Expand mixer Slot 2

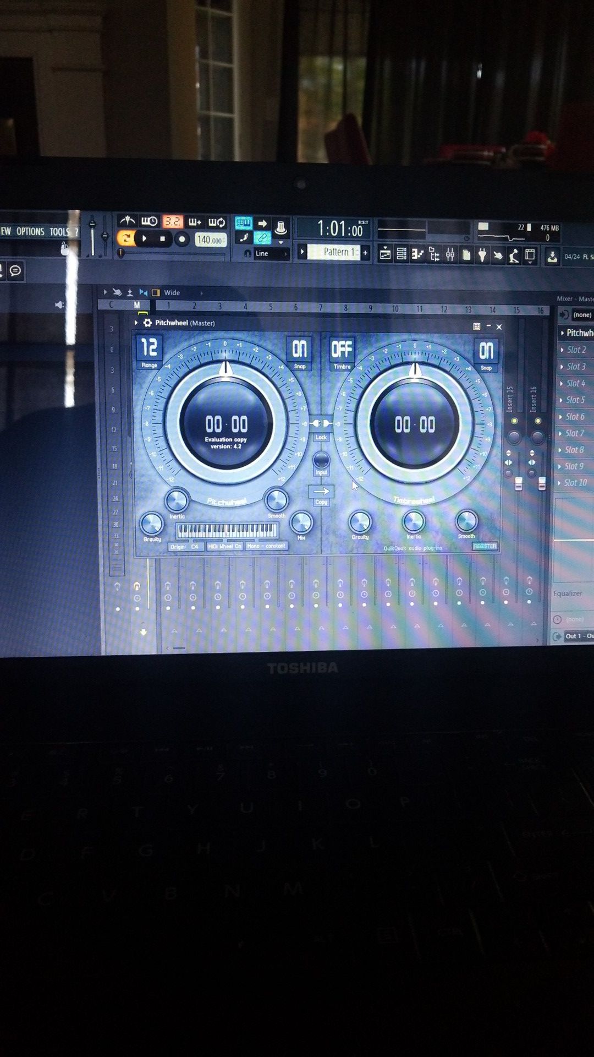tap(562, 350)
